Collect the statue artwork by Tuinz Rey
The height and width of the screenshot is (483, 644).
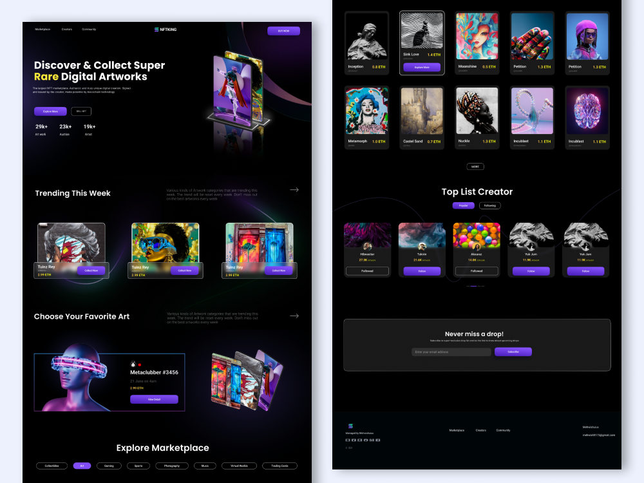click(x=91, y=270)
